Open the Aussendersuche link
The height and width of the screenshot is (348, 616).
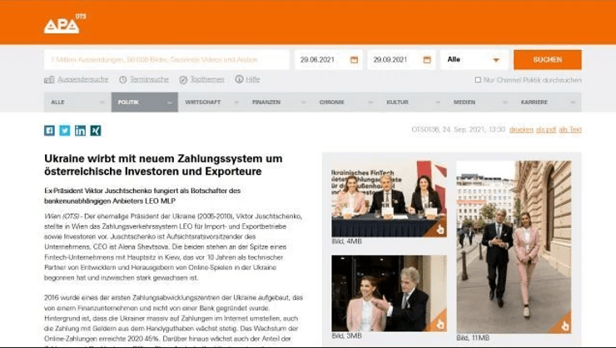(82, 80)
